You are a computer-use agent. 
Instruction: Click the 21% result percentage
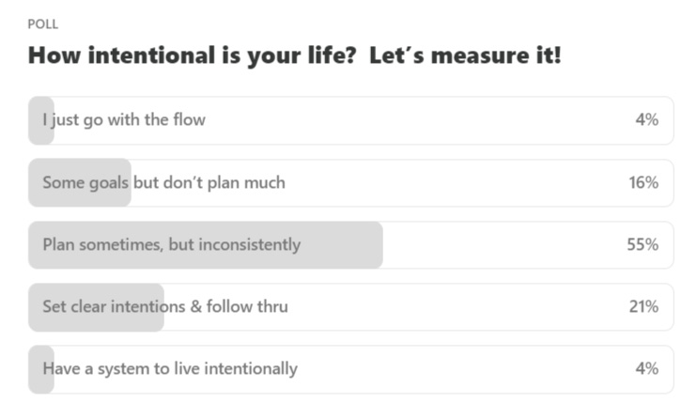click(x=643, y=307)
